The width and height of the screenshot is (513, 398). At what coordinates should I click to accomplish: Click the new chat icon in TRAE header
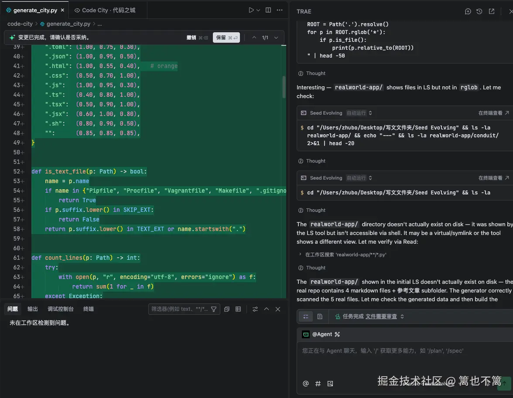tap(468, 11)
